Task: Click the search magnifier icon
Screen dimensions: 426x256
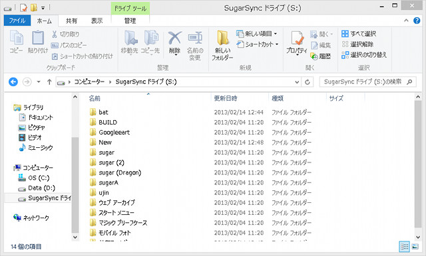Action: [x=409, y=82]
